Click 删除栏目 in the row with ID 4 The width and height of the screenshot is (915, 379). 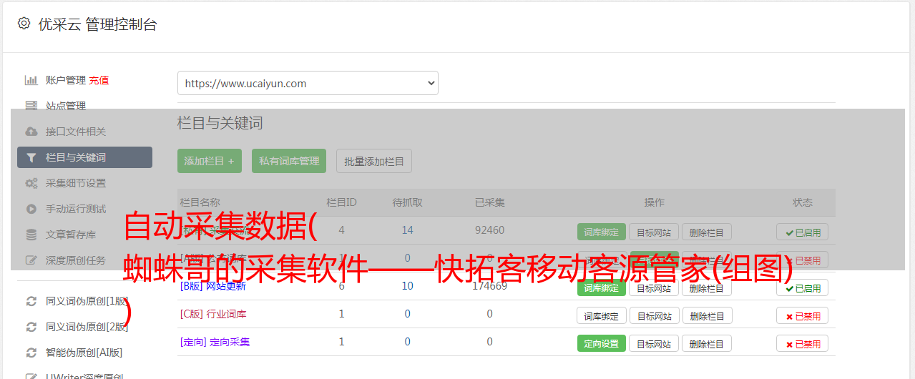coord(707,232)
